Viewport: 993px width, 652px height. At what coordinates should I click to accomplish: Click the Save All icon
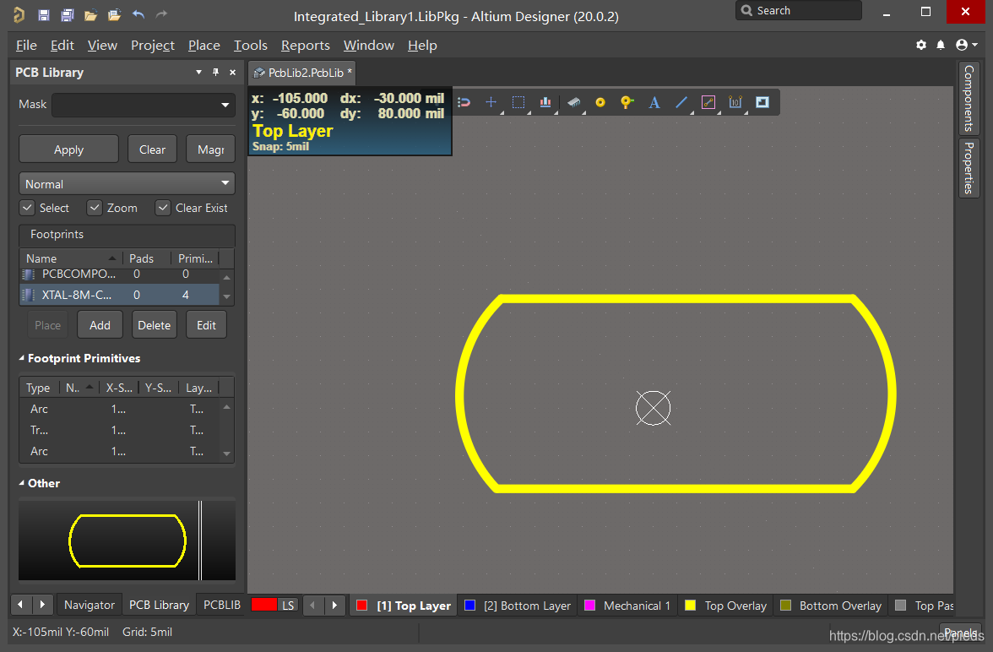tap(67, 15)
